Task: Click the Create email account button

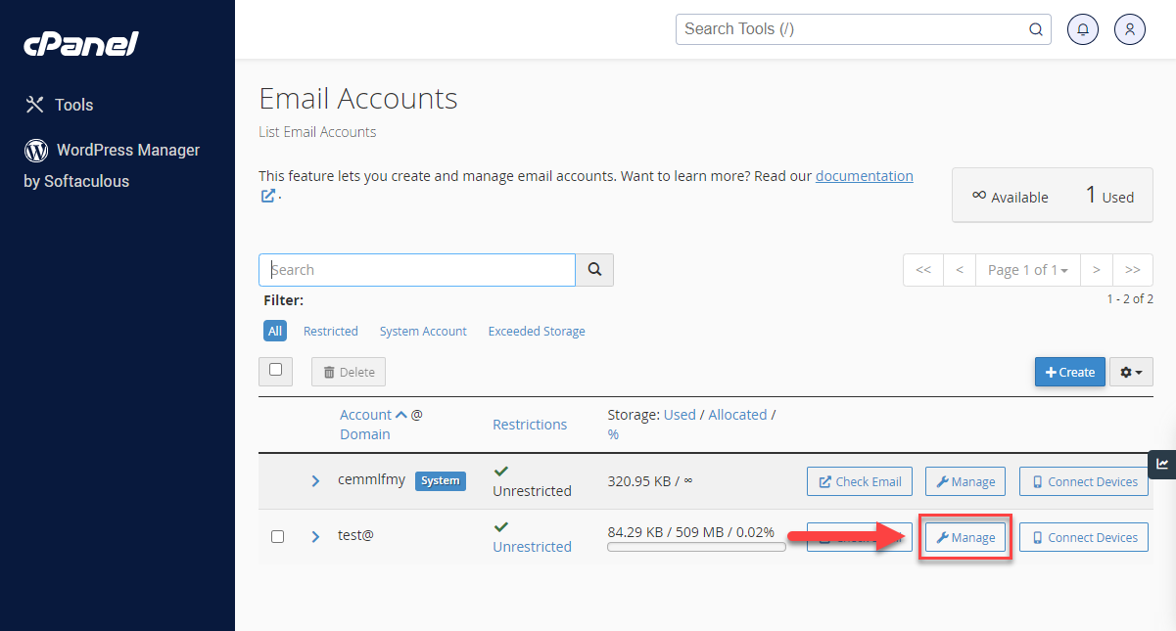Action: [1069, 372]
